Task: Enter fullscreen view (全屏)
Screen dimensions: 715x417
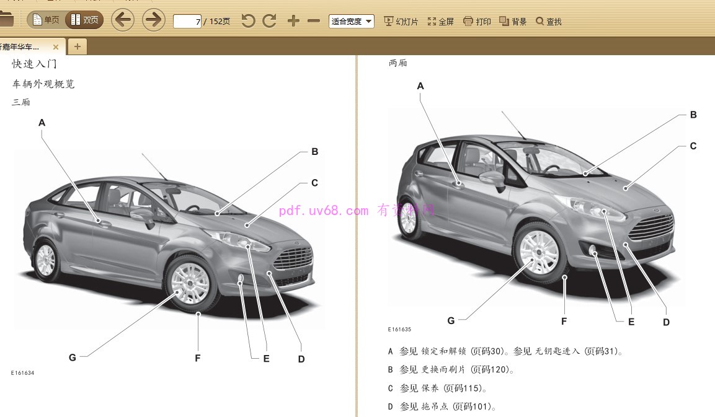Action: (x=440, y=22)
